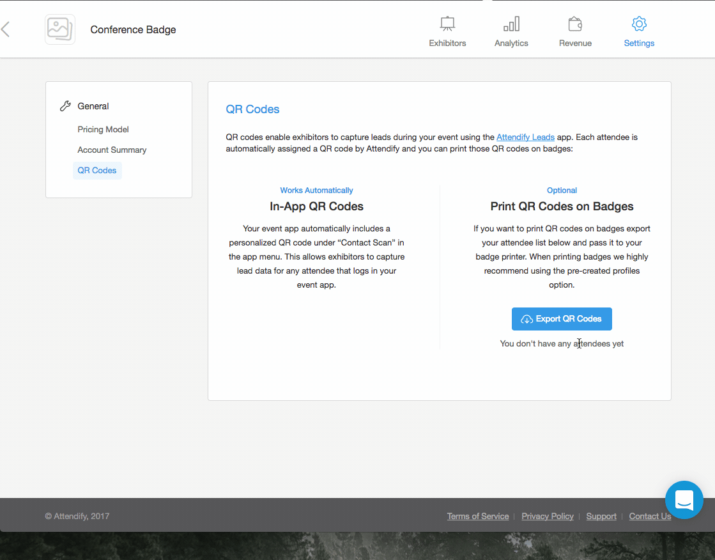The height and width of the screenshot is (560, 715).
Task: Open the Revenue wallet icon
Action: 575,24
